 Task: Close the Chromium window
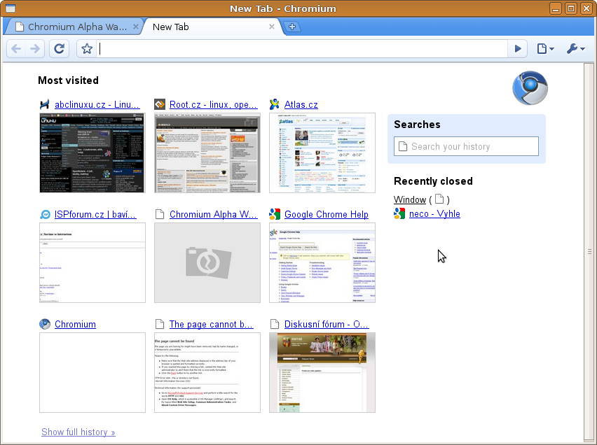tap(586, 8)
